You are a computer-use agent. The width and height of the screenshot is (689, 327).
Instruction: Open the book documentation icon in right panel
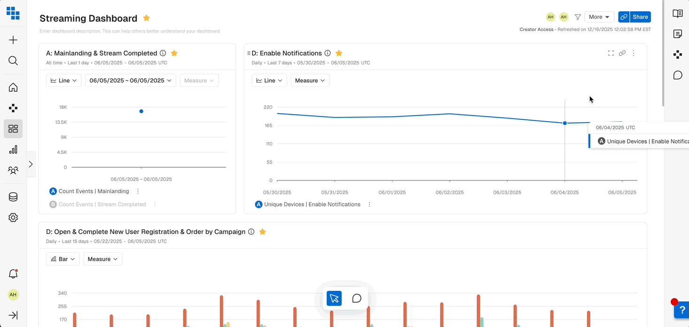(x=678, y=14)
